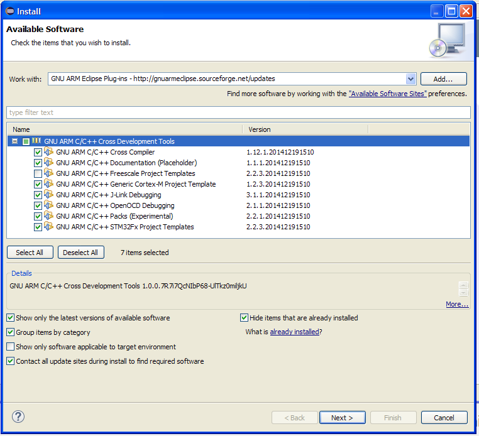The image size is (479, 436).
Task: Click the feature icon beside OpenOCD Debugging
Action: [48, 205]
